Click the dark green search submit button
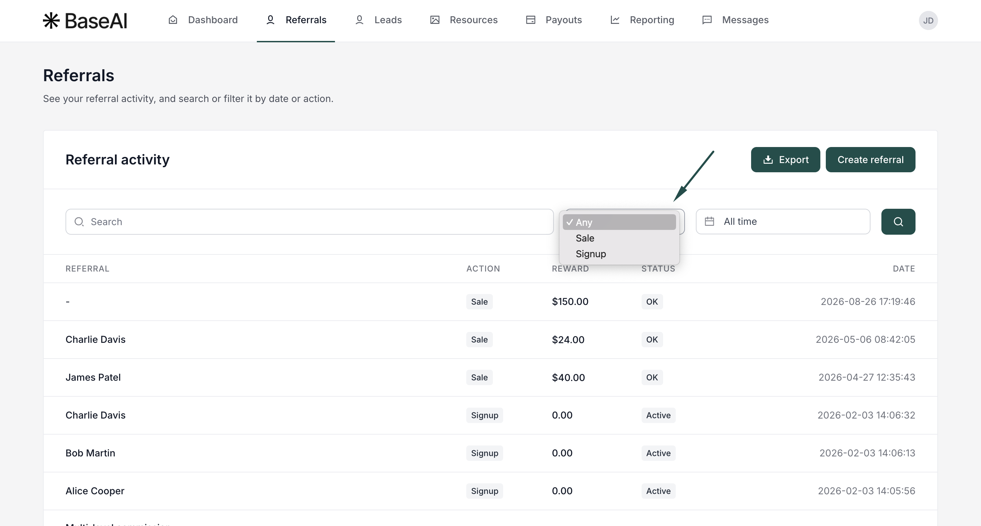Image resolution: width=981 pixels, height=526 pixels. [898, 222]
